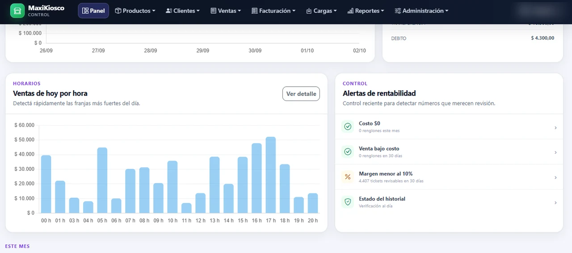Open the Venta bajo costo alert row
The image size is (572, 253).
click(x=449, y=152)
